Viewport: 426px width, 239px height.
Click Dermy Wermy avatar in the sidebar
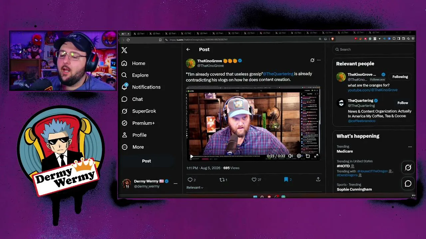coord(126,184)
